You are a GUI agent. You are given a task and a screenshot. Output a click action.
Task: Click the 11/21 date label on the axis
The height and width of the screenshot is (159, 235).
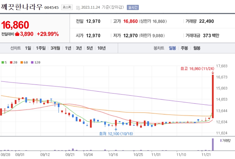[206, 154]
